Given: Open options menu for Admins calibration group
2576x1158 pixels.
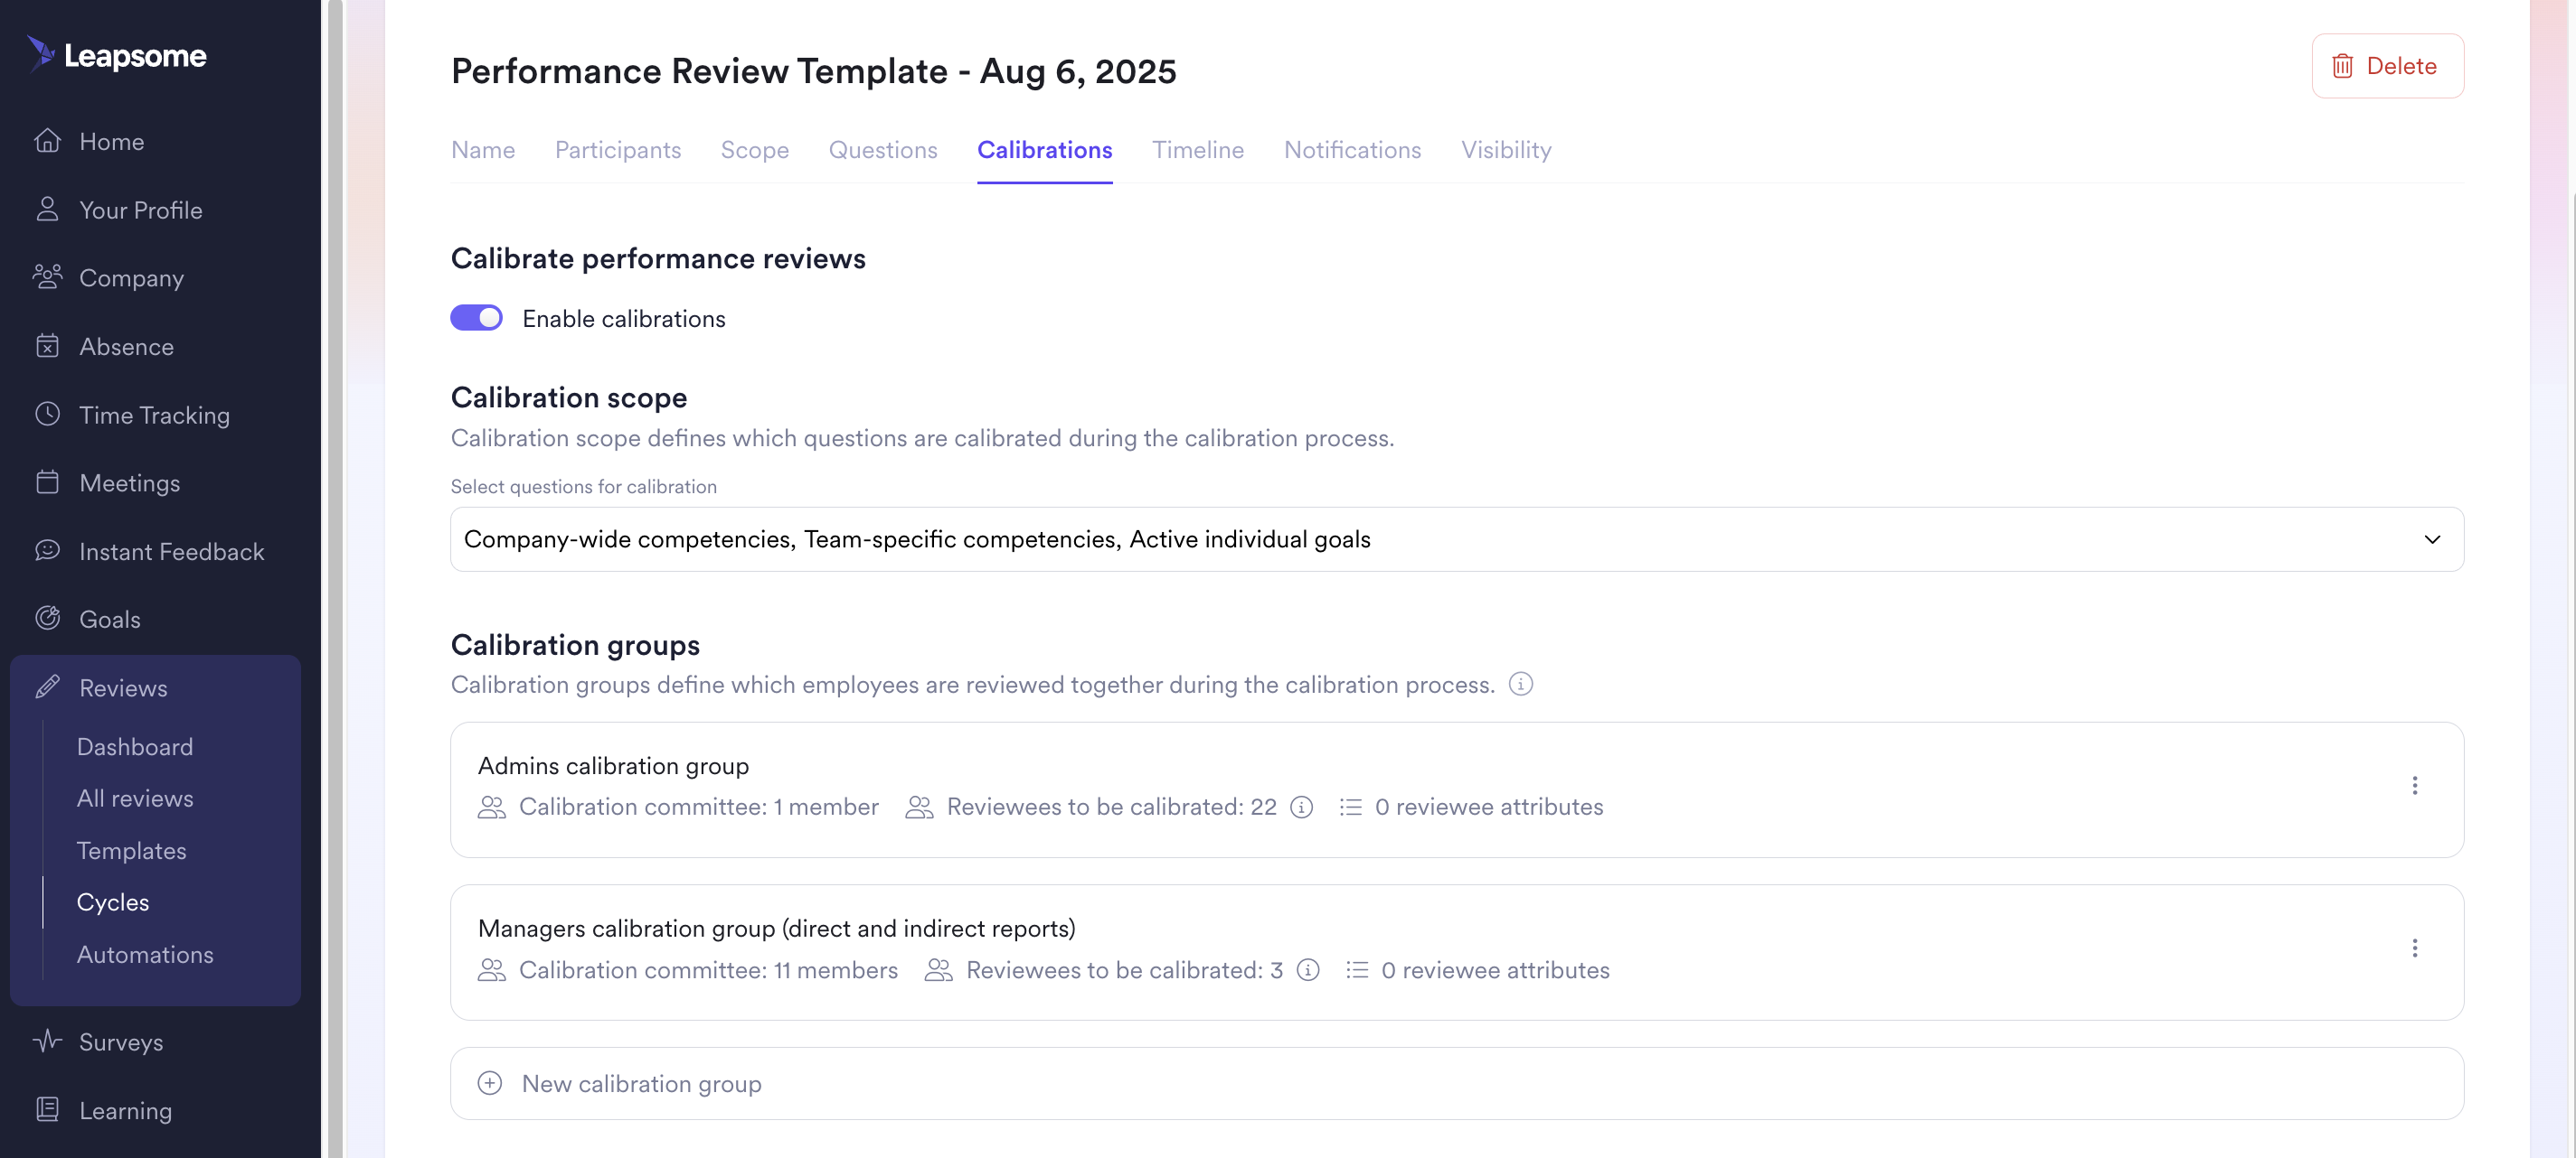Looking at the screenshot, I should 2415,787.
